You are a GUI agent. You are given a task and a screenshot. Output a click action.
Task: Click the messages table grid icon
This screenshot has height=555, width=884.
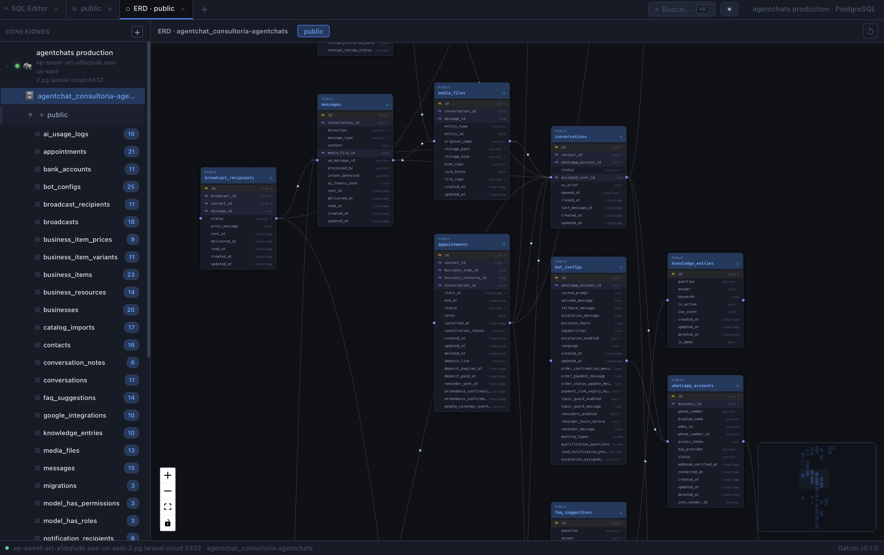pos(387,105)
